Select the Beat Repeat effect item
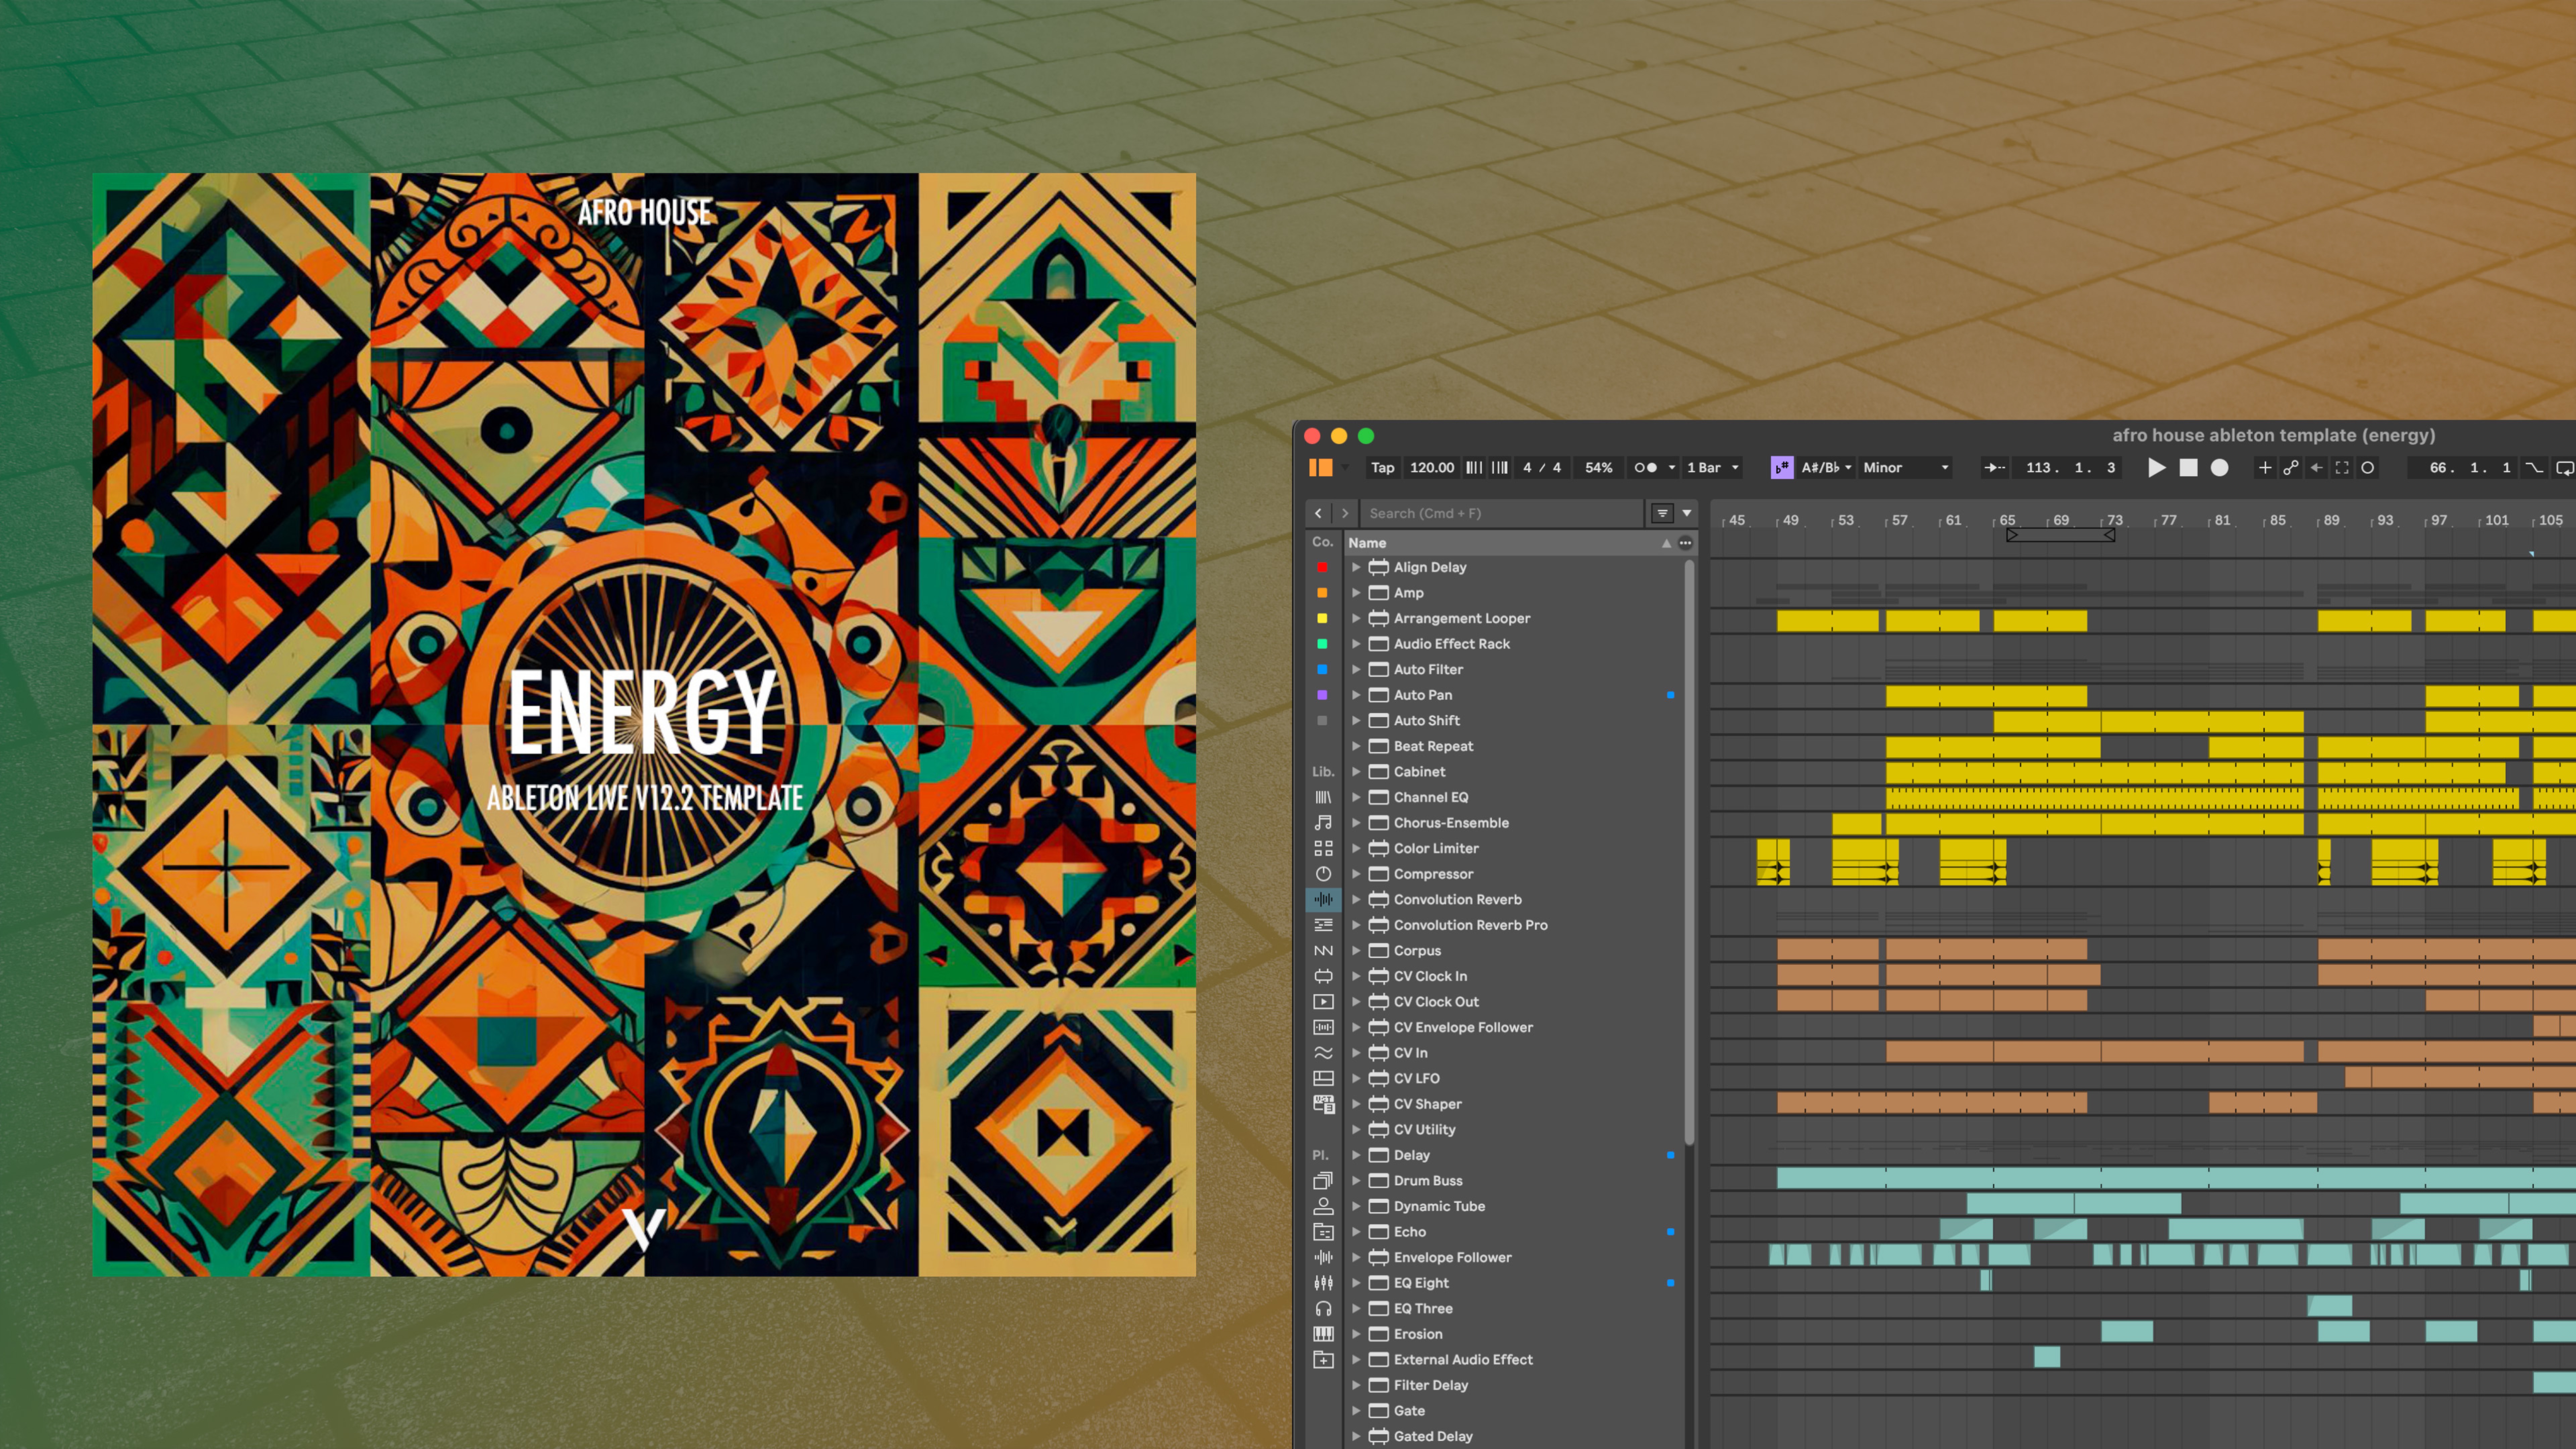 point(1433,746)
